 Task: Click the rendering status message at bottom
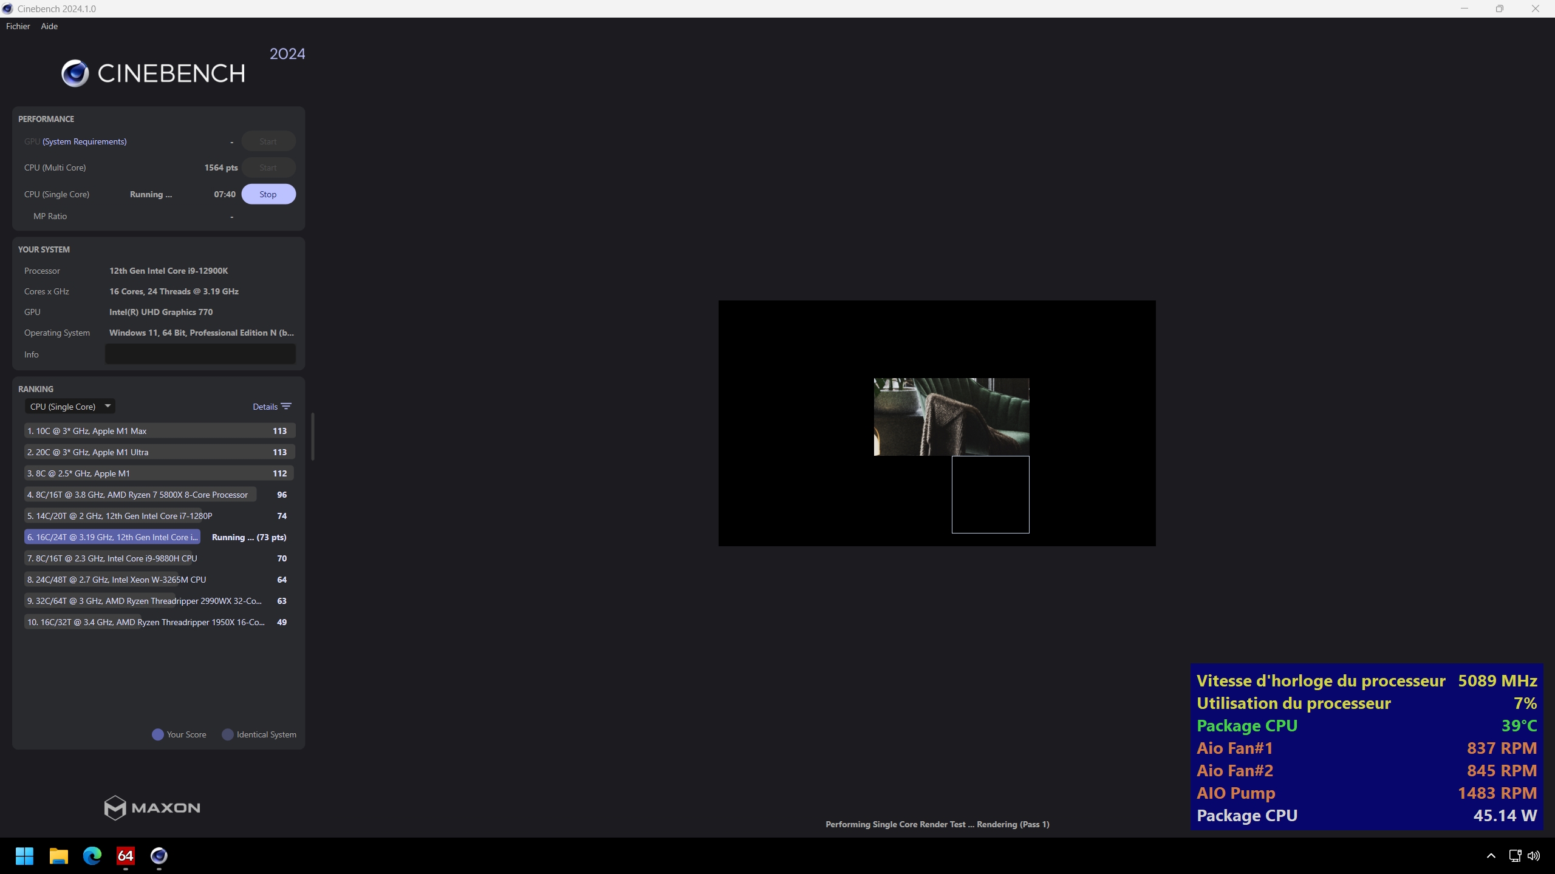click(x=937, y=824)
